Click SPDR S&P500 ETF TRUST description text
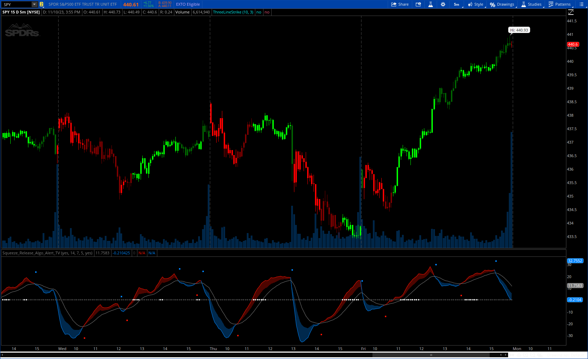This screenshot has height=359, width=588. (x=83, y=4)
